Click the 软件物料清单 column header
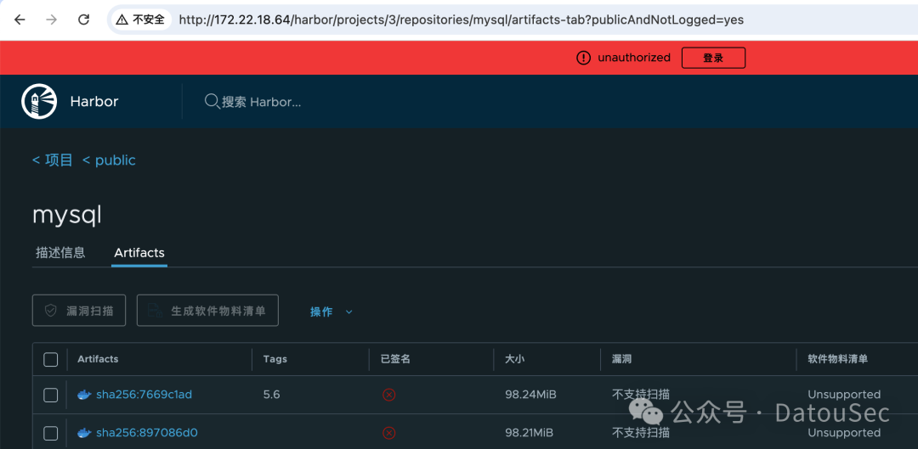The image size is (918, 449). [838, 359]
